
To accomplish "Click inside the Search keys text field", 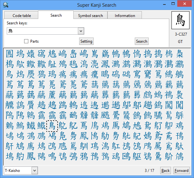I will pos(42,31).
